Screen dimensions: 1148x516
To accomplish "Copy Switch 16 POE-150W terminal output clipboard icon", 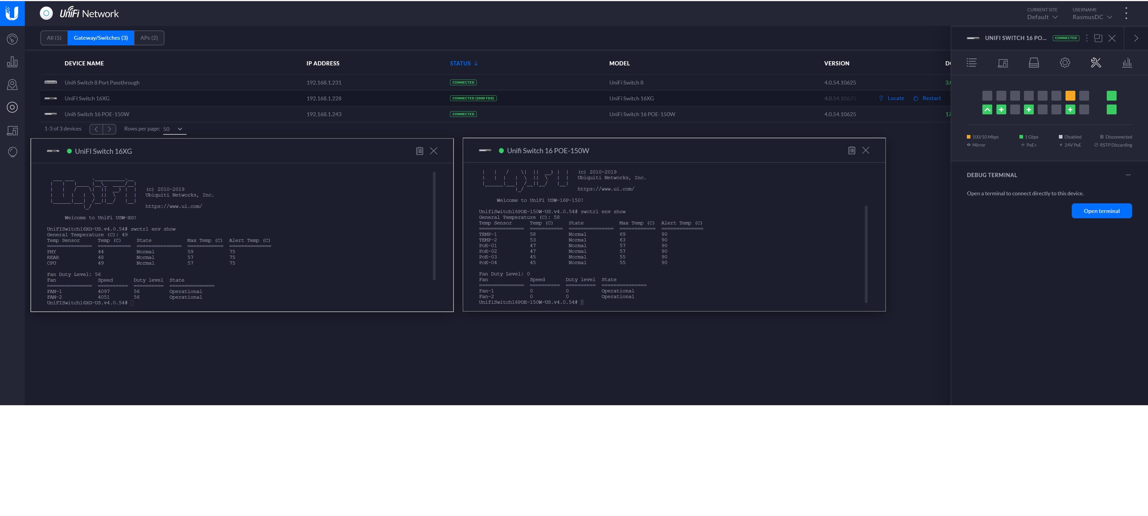I will (852, 150).
